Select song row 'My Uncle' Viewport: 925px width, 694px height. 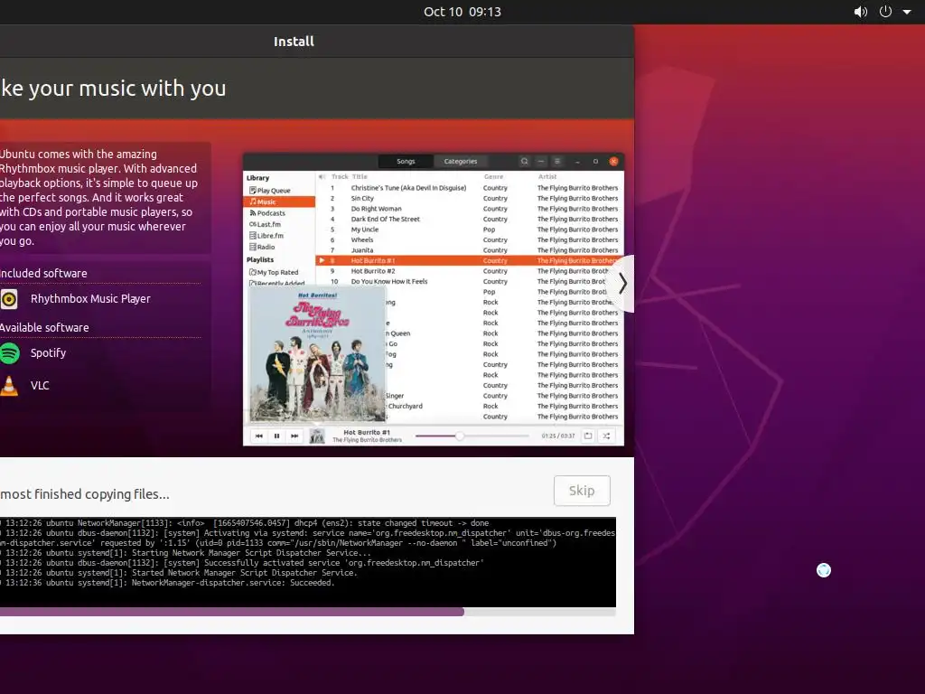coord(470,230)
